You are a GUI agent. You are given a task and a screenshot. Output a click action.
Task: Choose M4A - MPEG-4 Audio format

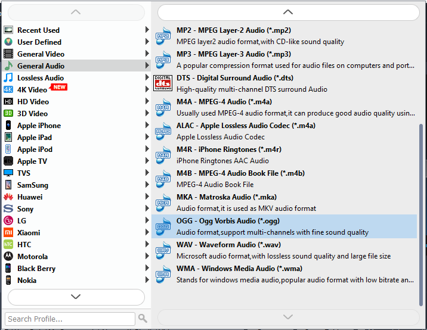[x=284, y=107]
